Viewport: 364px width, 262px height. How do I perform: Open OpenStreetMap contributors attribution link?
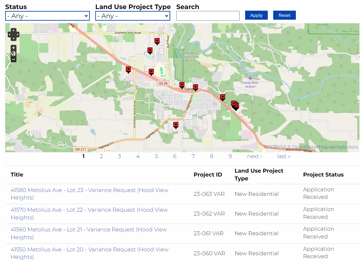tap(325, 147)
